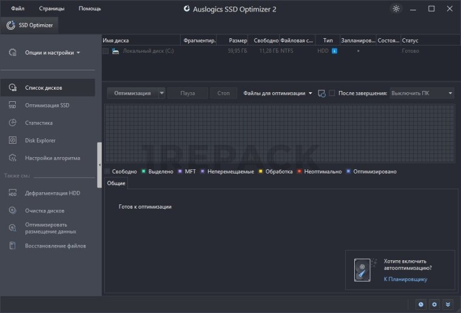
Task: Open the Файл menu
Action: (18, 9)
